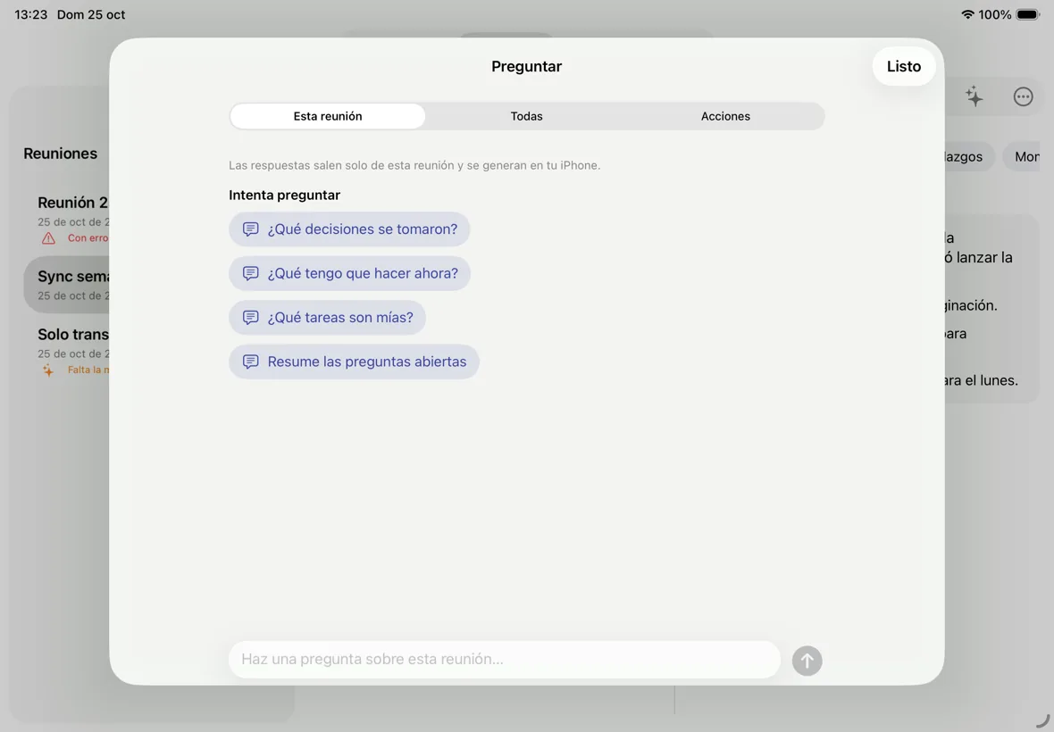Tap the Dom 25 oct date in status bar
Image resolution: width=1054 pixels, height=732 pixels.
point(91,14)
